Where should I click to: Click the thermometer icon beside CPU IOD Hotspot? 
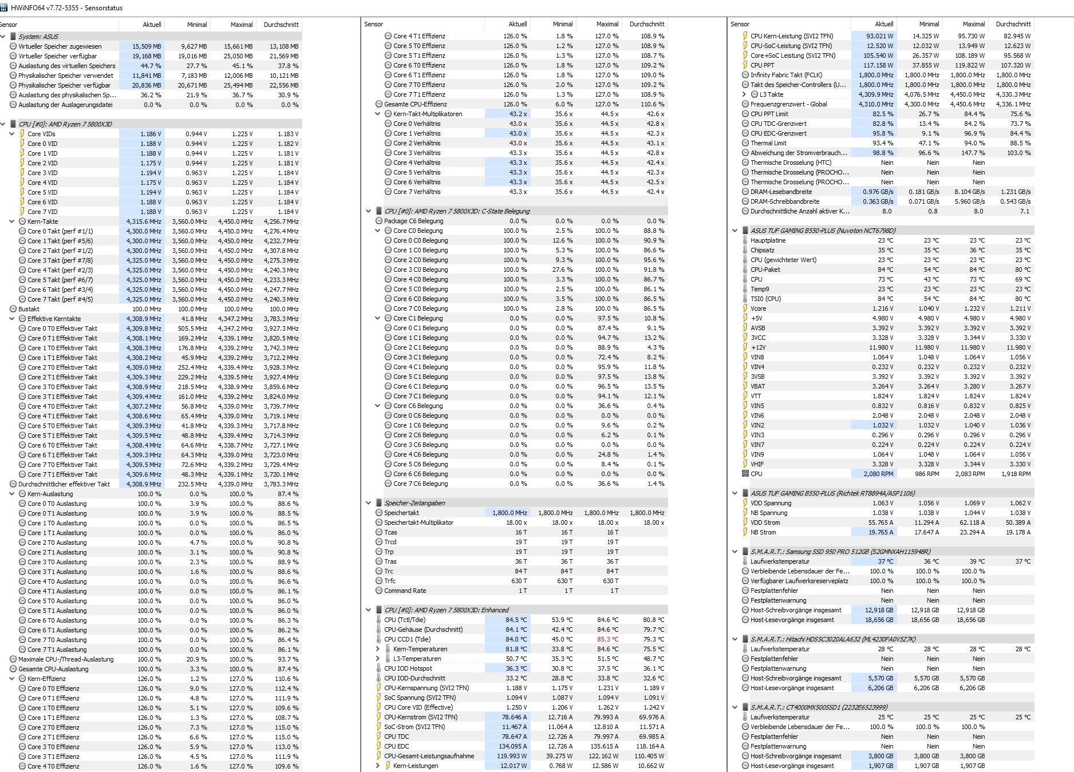(x=379, y=668)
